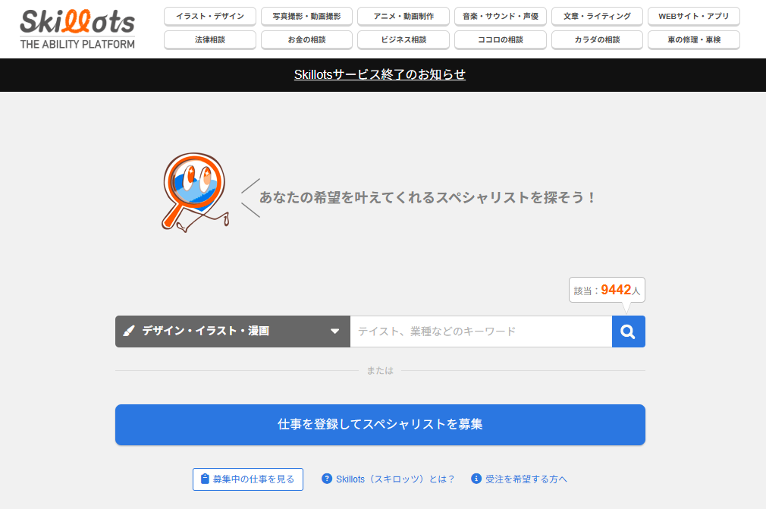Go to 音楽・サウンド・声優 category
The width and height of the screenshot is (766, 509).
pyautogui.click(x=500, y=16)
